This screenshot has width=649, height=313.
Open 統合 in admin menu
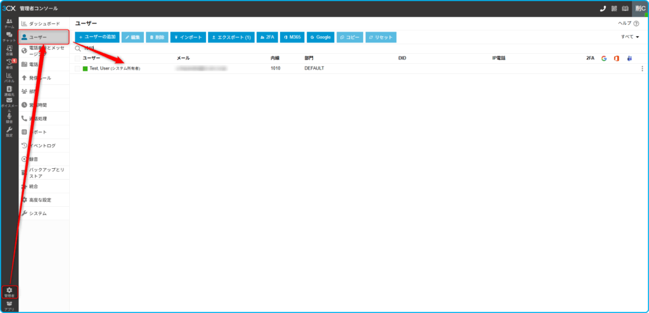click(44, 187)
